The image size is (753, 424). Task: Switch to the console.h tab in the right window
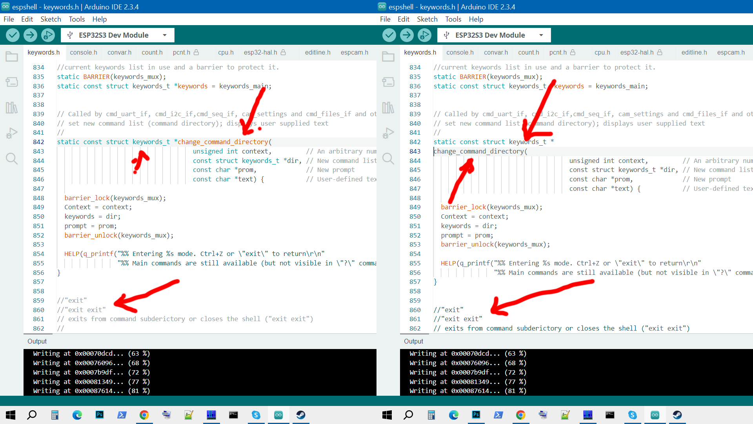pos(459,52)
